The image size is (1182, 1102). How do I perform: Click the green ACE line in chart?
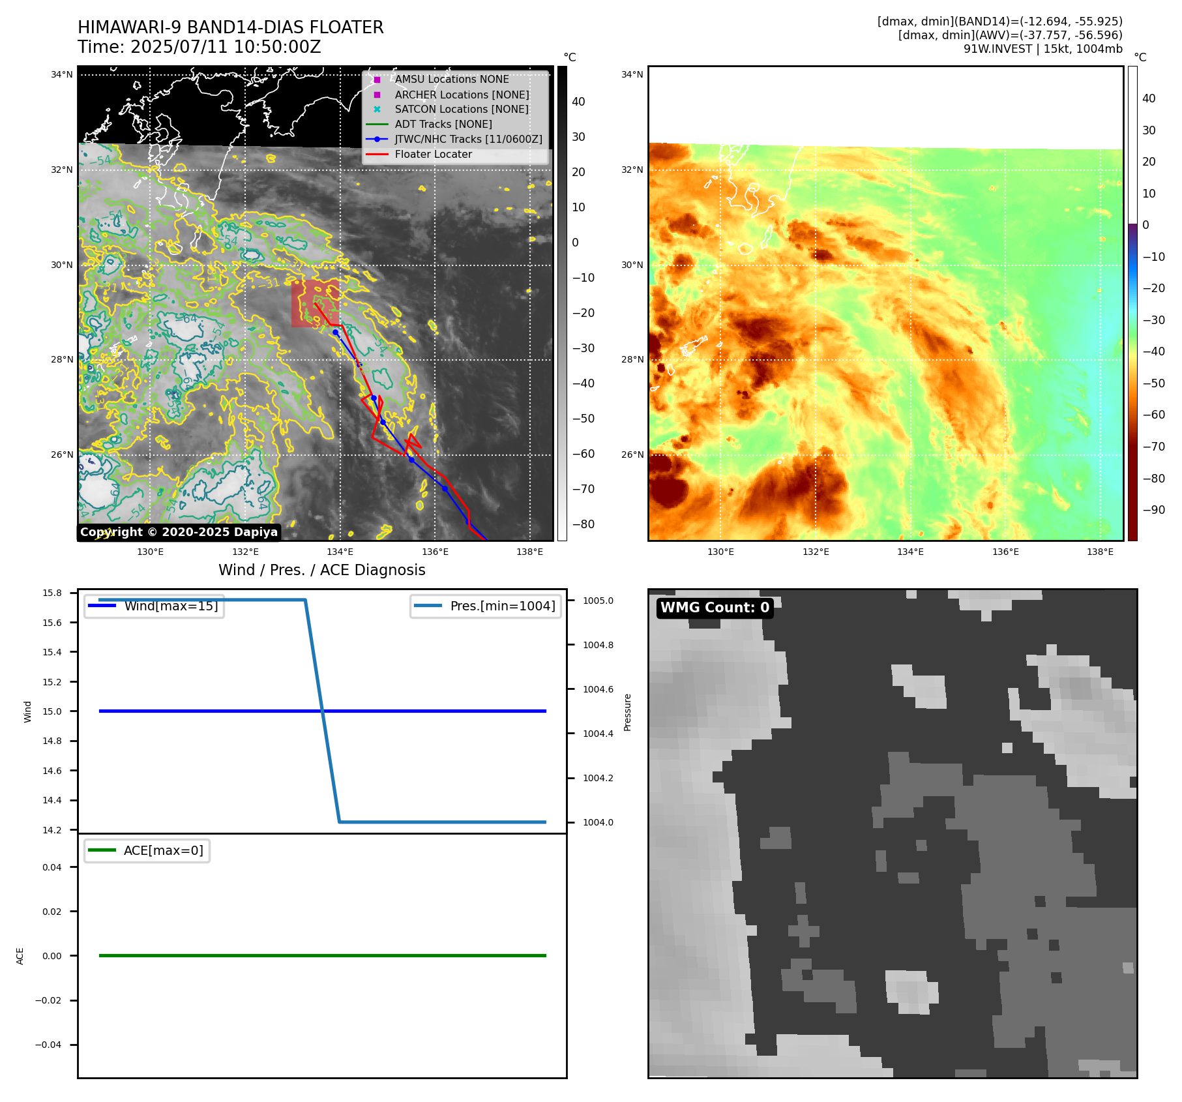pyautogui.click(x=323, y=955)
